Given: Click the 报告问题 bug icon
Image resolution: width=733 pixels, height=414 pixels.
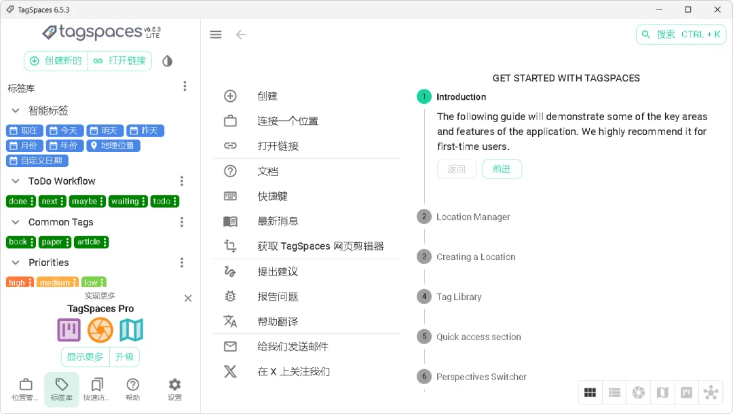Looking at the screenshot, I should [x=230, y=297].
